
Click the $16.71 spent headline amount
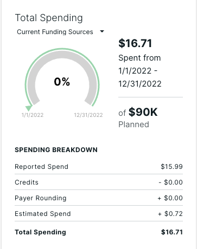[135, 43]
